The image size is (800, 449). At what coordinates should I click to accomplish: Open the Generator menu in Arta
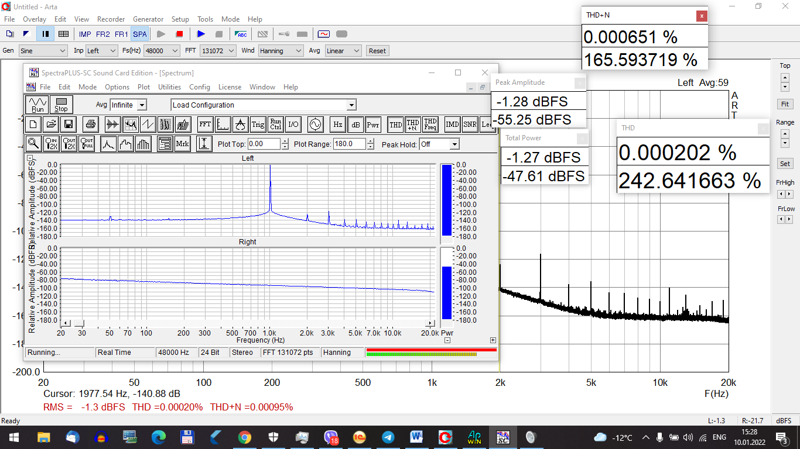[148, 19]
